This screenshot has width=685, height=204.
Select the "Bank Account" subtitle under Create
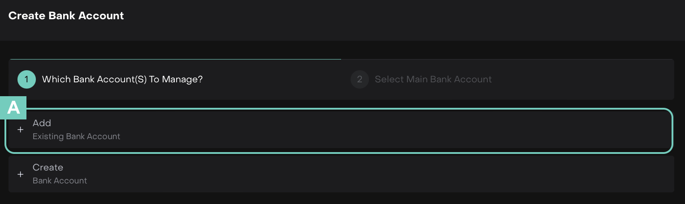tap(60, 181)
